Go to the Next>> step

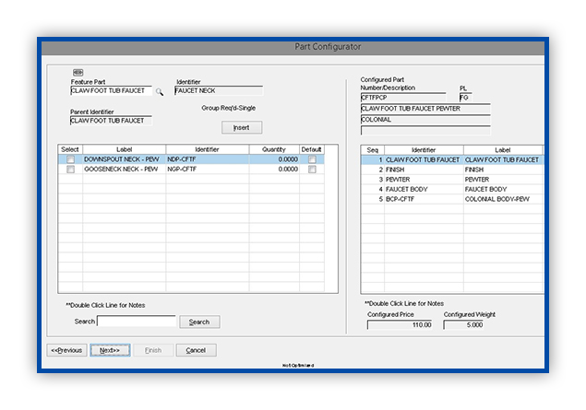110,350
